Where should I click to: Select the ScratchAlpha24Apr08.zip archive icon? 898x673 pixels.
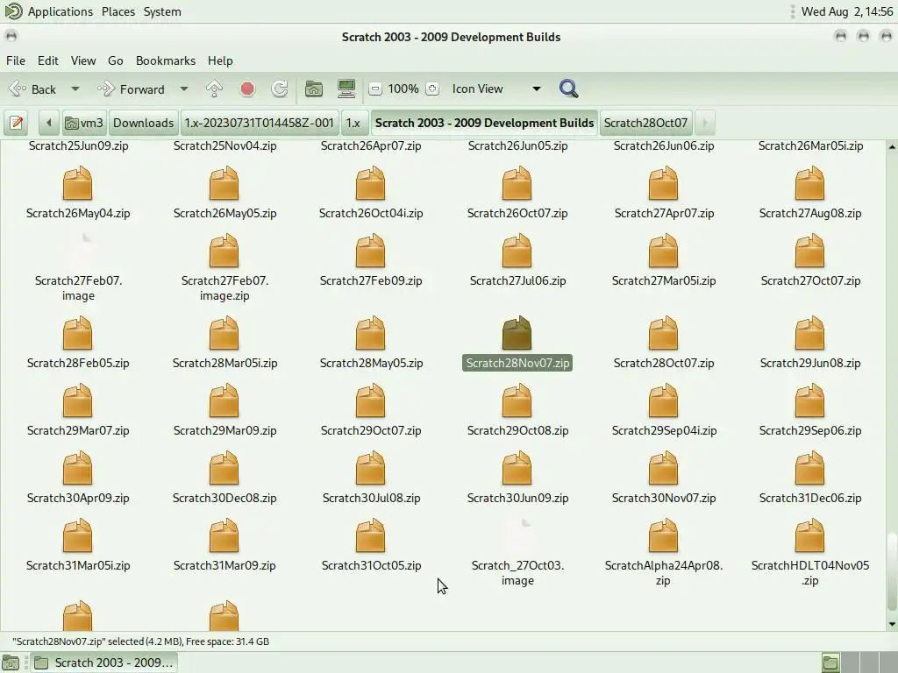tap(663, 535)
